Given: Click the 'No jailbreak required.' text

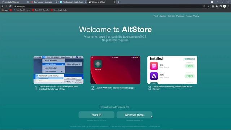Looking at the screenshot, I should [x=115, y=40].
